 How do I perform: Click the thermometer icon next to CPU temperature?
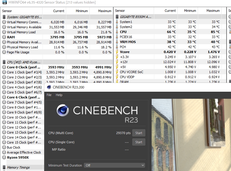pyautogui.click(x=117, y=32)
